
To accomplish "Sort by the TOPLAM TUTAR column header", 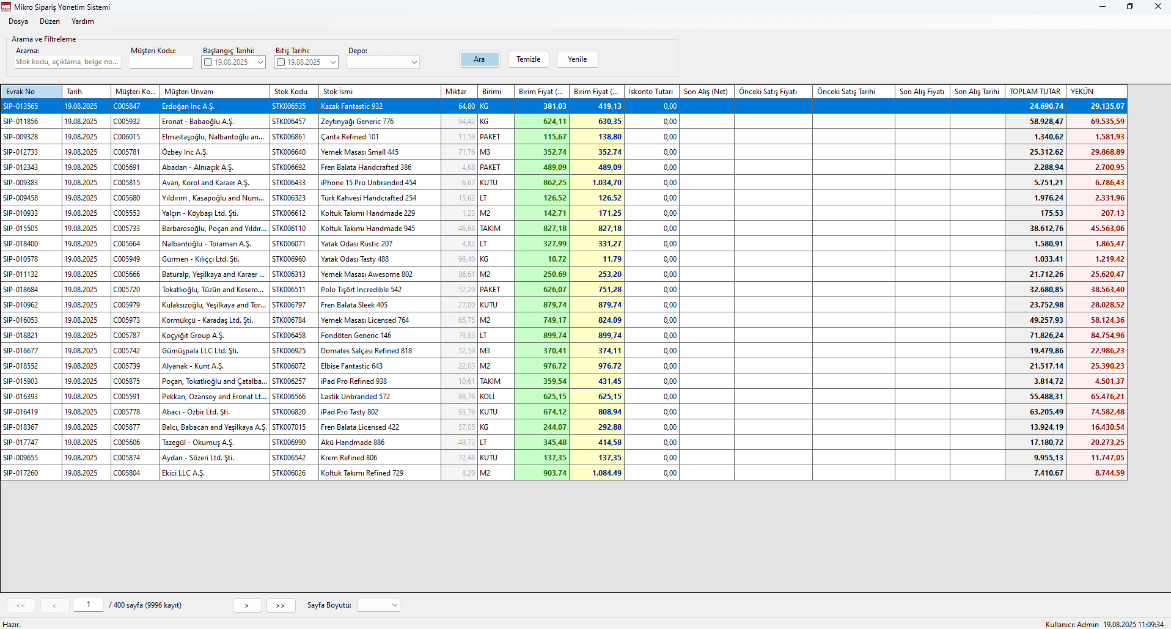I will click(x=1035, y=92).
